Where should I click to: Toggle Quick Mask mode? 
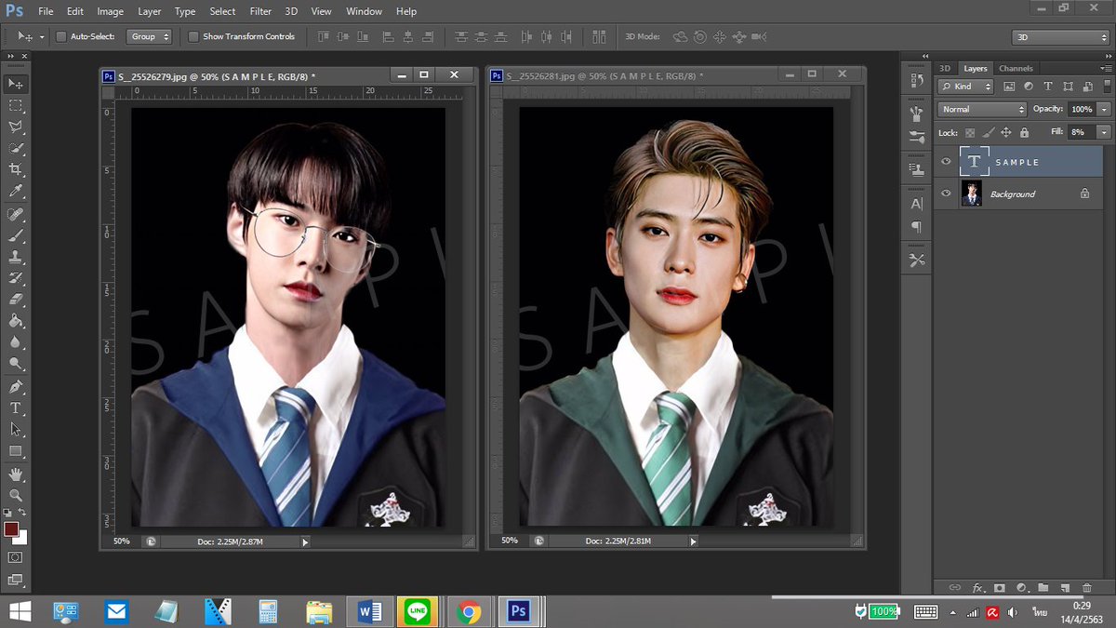(16, 557)
